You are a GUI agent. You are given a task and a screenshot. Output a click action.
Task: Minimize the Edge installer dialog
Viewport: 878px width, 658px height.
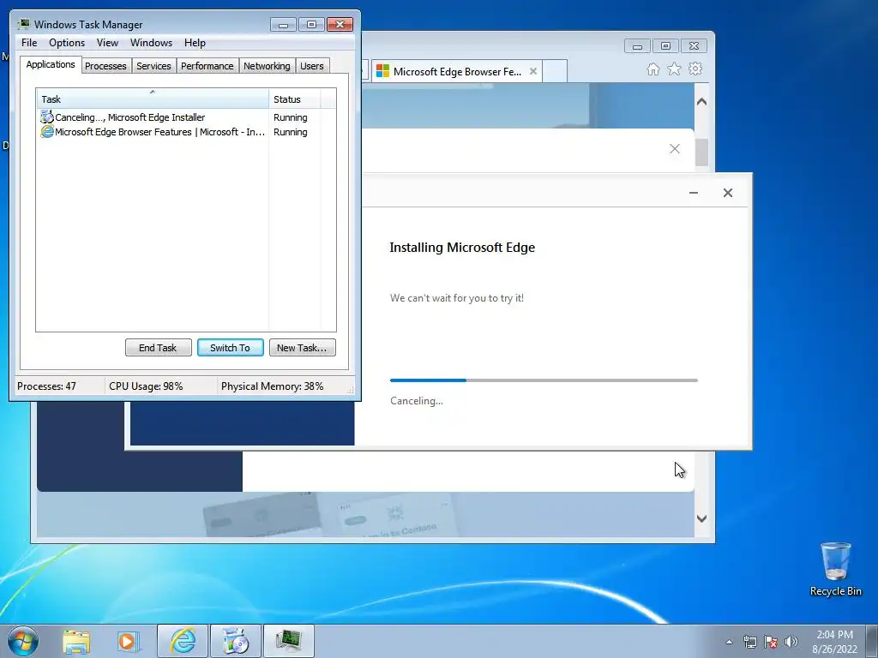click(x=694, y=193)
